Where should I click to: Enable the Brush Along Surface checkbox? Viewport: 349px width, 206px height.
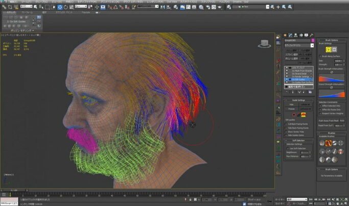(321, 56)
